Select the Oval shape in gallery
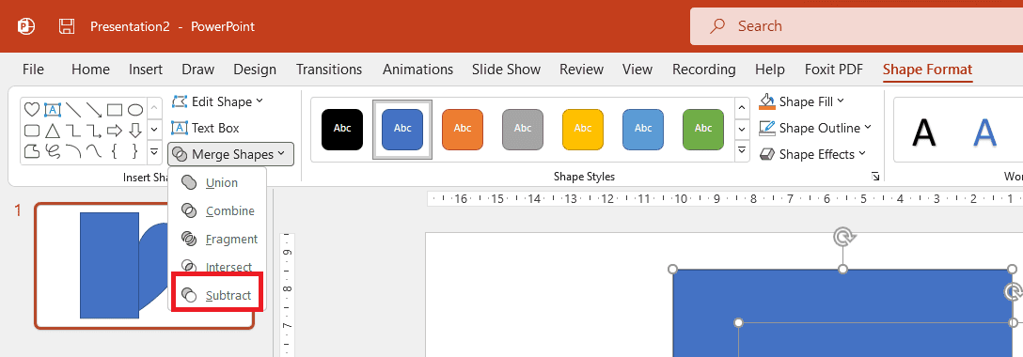 coord(135,109)
